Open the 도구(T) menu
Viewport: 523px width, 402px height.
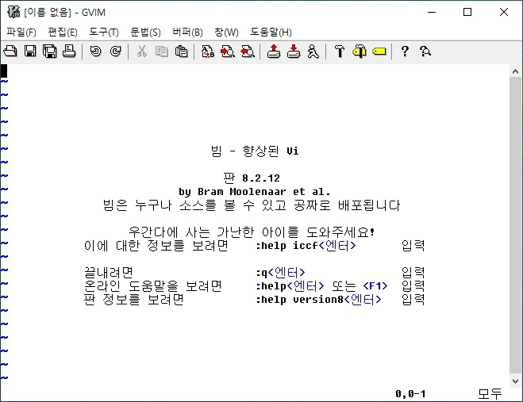[104, 32]
